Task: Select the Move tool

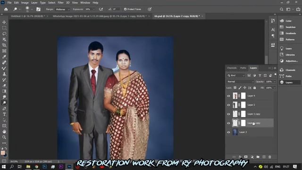Action: [4, 22]
